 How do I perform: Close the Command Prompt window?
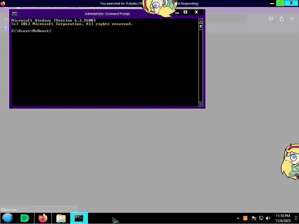coord(196,12)
